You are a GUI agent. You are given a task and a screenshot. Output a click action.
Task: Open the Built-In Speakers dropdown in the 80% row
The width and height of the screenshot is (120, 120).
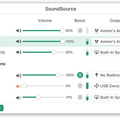click(x=106, y=52)
